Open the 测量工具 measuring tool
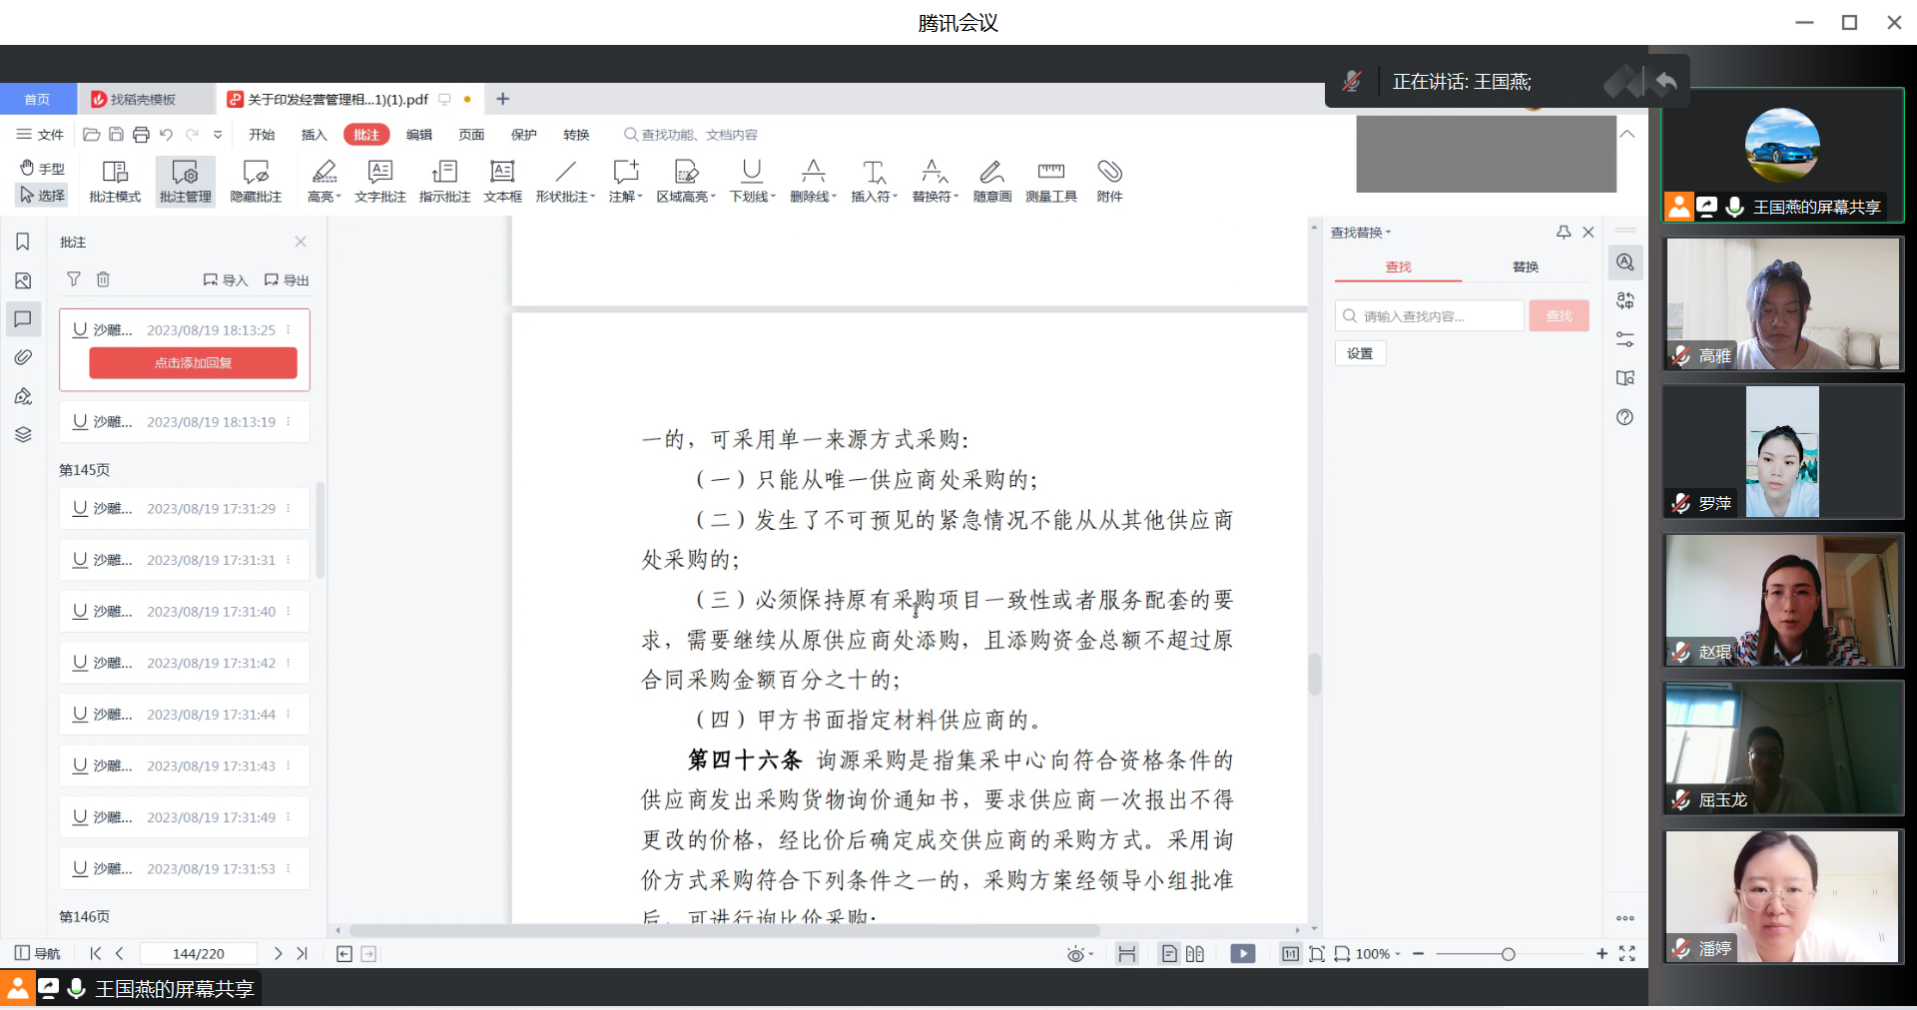This screenshot has width=1917, height=1010. tap(1050, 181)
